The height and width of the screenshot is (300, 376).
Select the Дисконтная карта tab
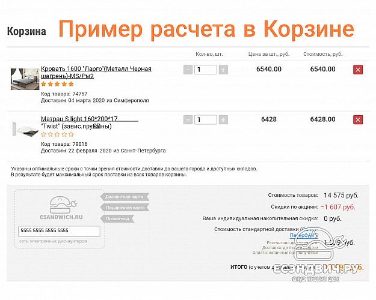click(124, 196)
